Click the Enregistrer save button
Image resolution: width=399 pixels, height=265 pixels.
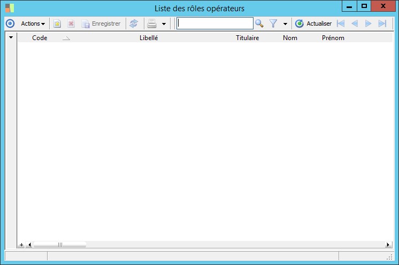(x=101, y=24)
